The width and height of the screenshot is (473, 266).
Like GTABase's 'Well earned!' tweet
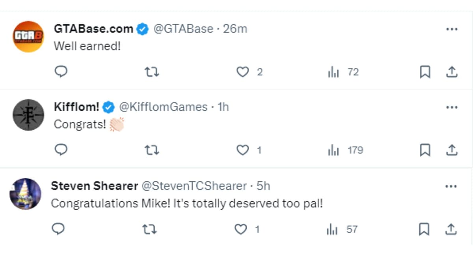click(x=242, y=72)
